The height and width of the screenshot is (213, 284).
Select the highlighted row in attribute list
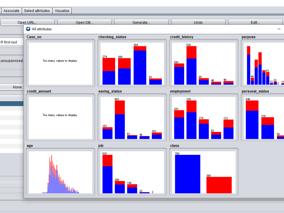[x=12, y=104]
